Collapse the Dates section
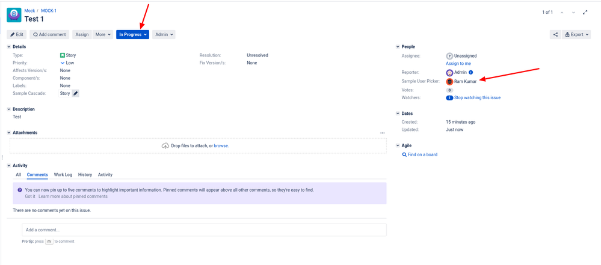This screenshot has height=265, width=601. 398,114
